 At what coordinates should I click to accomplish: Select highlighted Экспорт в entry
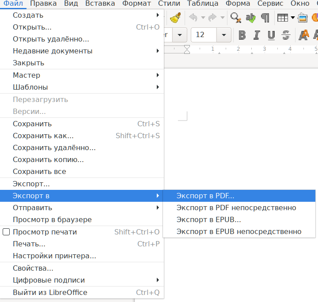click(x=81, y=196)
